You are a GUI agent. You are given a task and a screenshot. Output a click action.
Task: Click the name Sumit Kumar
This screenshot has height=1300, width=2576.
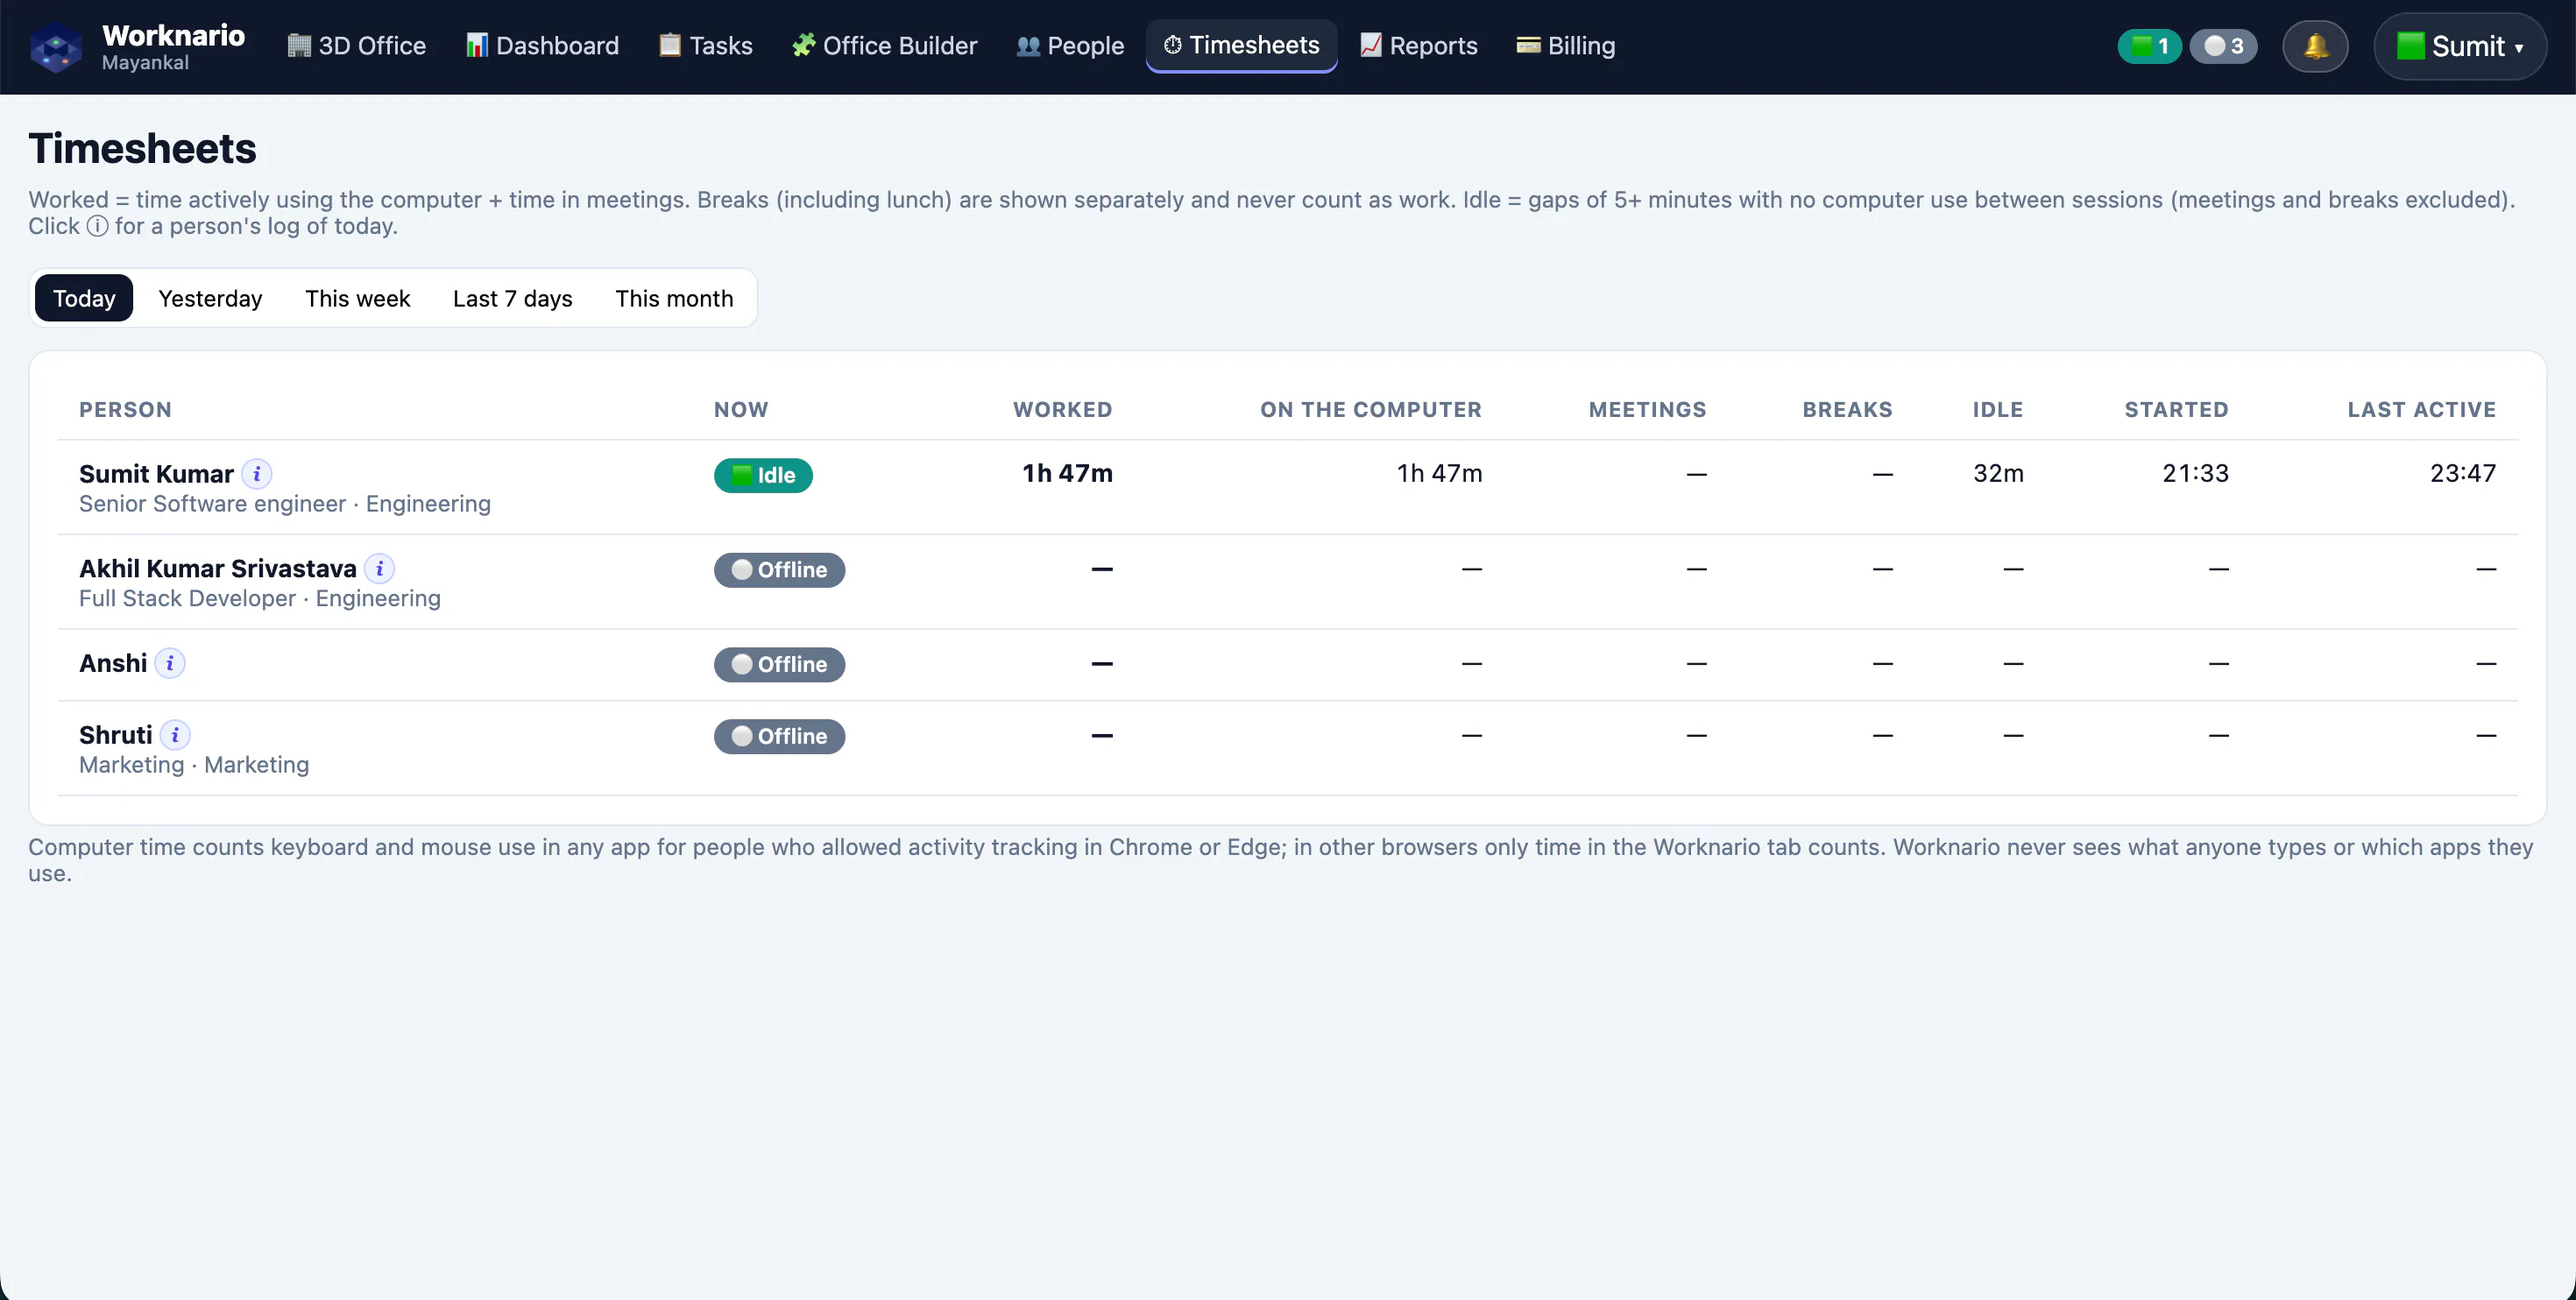tap(156, 474)
